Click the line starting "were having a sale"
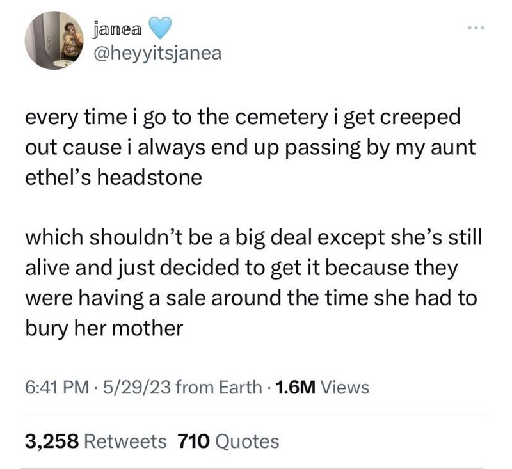 tap(251, 298)
